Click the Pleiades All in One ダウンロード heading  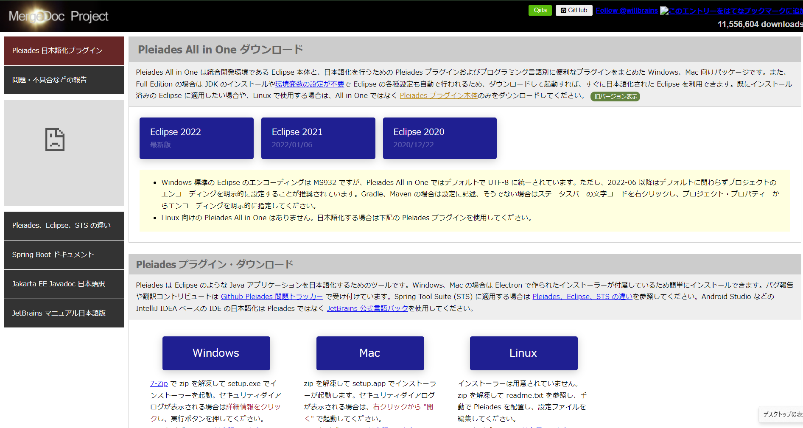pyautogui.click(x=221, y=50)
